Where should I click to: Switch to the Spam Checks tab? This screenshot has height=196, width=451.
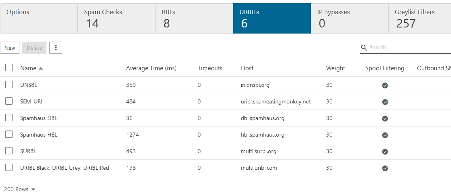(x=116, y=19)
